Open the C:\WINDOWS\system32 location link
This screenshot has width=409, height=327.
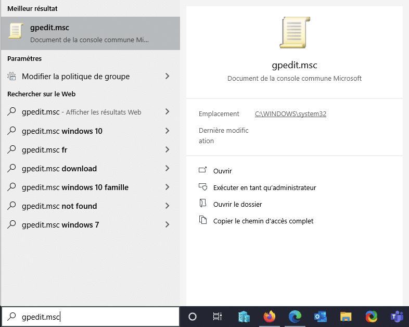(290, 114)
